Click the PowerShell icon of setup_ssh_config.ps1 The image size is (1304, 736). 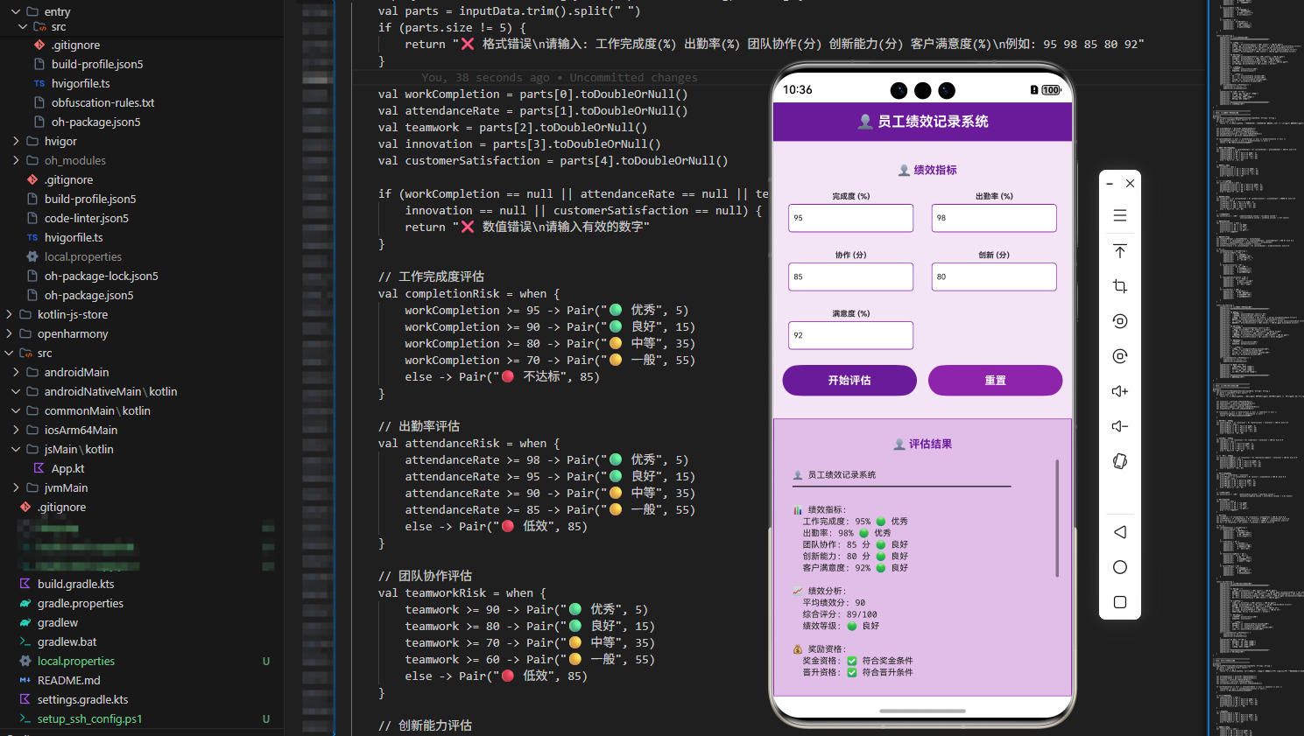(x=25, y=718)
